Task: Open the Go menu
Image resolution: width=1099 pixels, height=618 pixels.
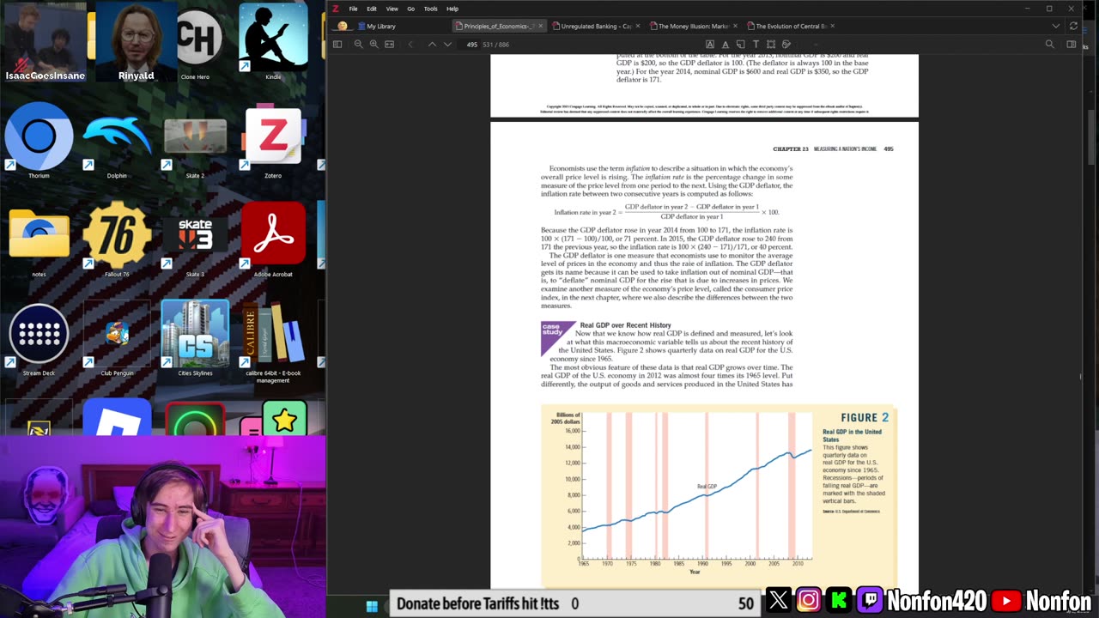Action: click(x=410, y=9)
